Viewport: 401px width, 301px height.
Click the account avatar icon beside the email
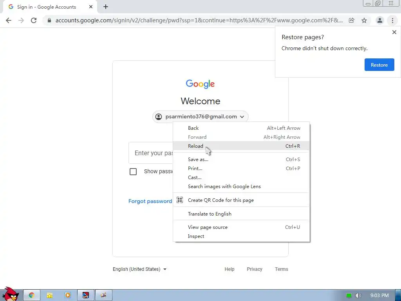[x=159, y=117]
